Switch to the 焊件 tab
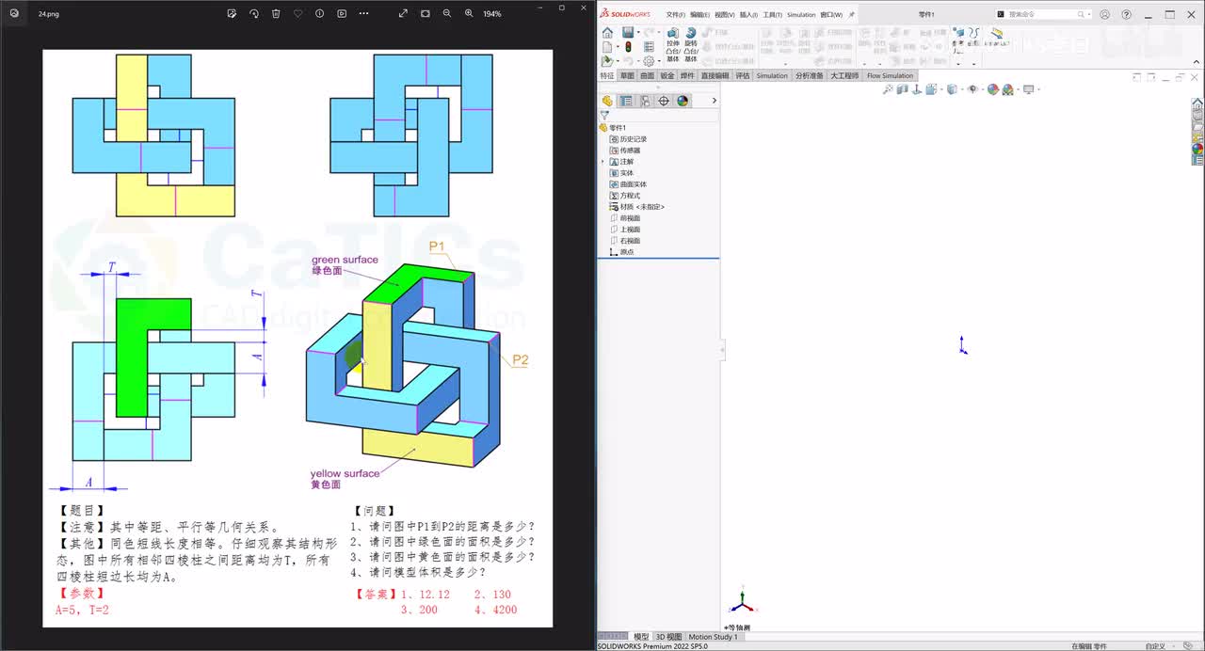This screenshot has width=1205, height=651. click(x=687, y=75)
